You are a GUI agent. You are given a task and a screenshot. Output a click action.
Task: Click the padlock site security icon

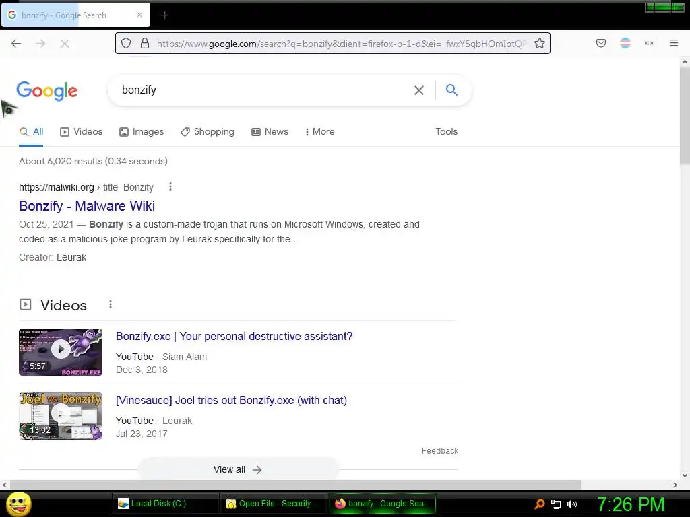[x=145, y=43]
